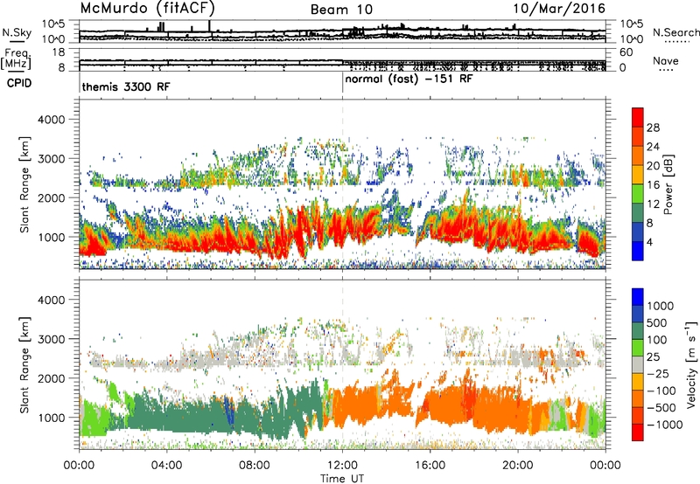The width and height of the screenshot is (700, 484).
Task: Click the tall noise spike near 06:00
Action: 209,26
